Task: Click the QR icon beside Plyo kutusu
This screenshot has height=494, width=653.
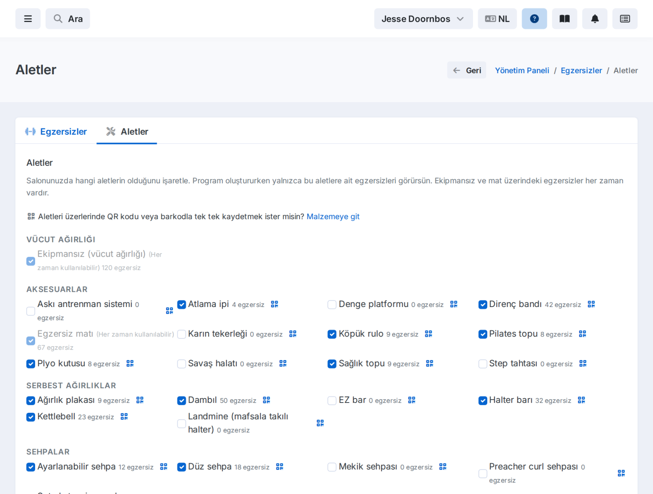Action: [x=130, y=363]
